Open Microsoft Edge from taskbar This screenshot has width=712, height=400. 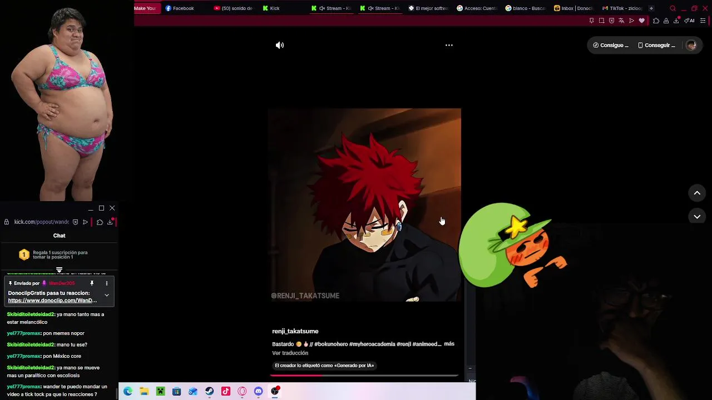coord(127,392)
